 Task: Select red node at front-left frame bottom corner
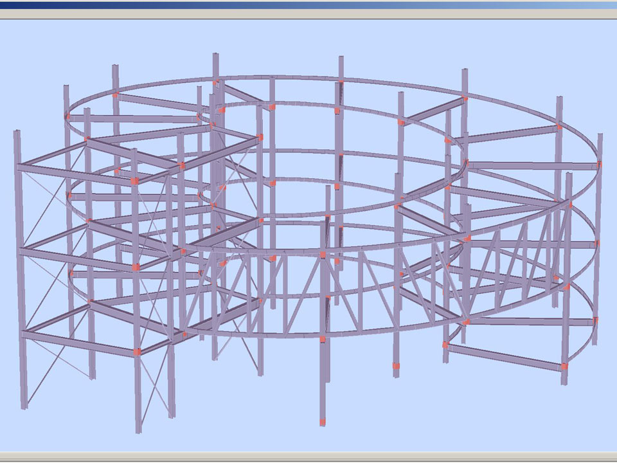click(136, 352)
